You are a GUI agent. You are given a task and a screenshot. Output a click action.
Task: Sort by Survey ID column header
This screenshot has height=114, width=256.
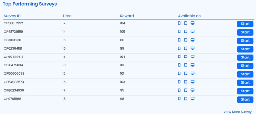12,16
